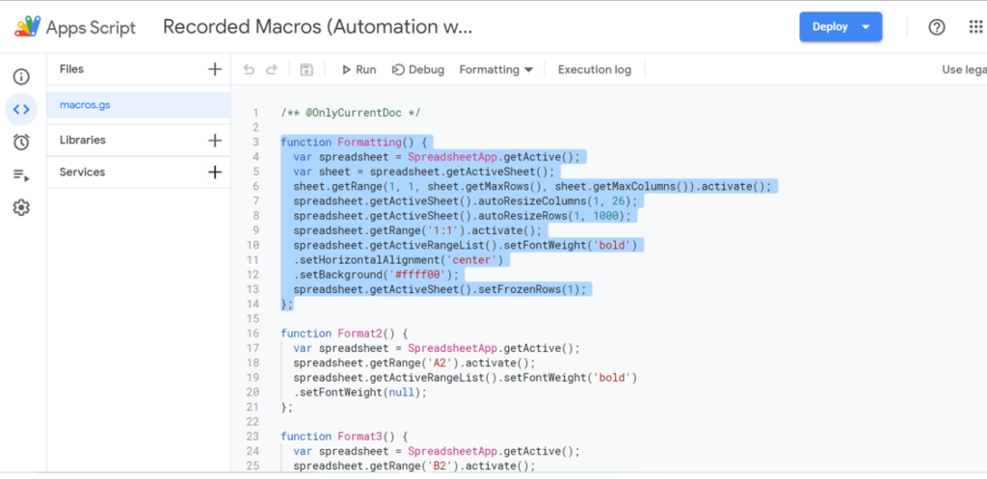The height and width of the screenshot is (479, 987).
Task: Add a service with plus icon
Action: (x=215, y=172)
